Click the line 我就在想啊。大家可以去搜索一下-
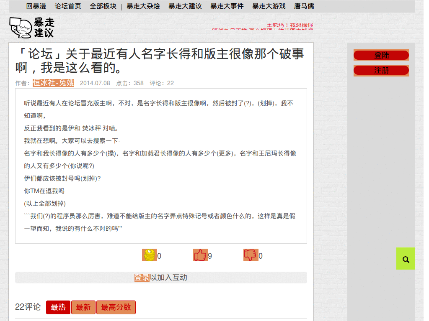Image resolution: width=429 pixels, height=321 pixels. (x=72, y=140)
